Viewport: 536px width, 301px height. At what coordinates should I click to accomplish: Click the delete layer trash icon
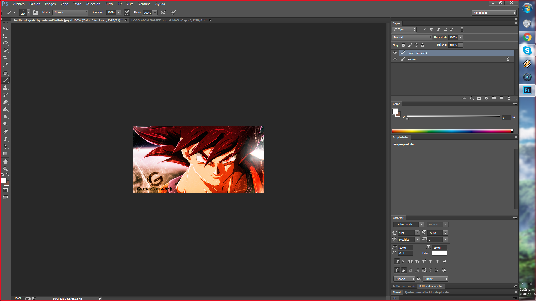509,98
